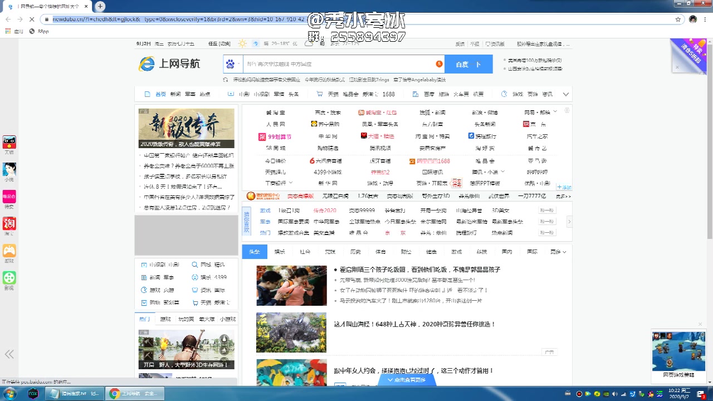Open the 娱乐 tab in the news section
Screen dimensions: 713x401
[x=279, y=251]
